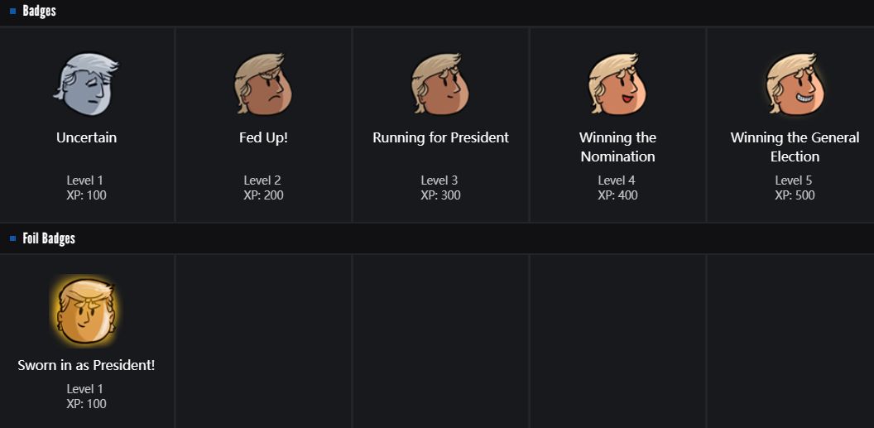Select the Winning the General Election badge icon

click(x=795, y=84)
